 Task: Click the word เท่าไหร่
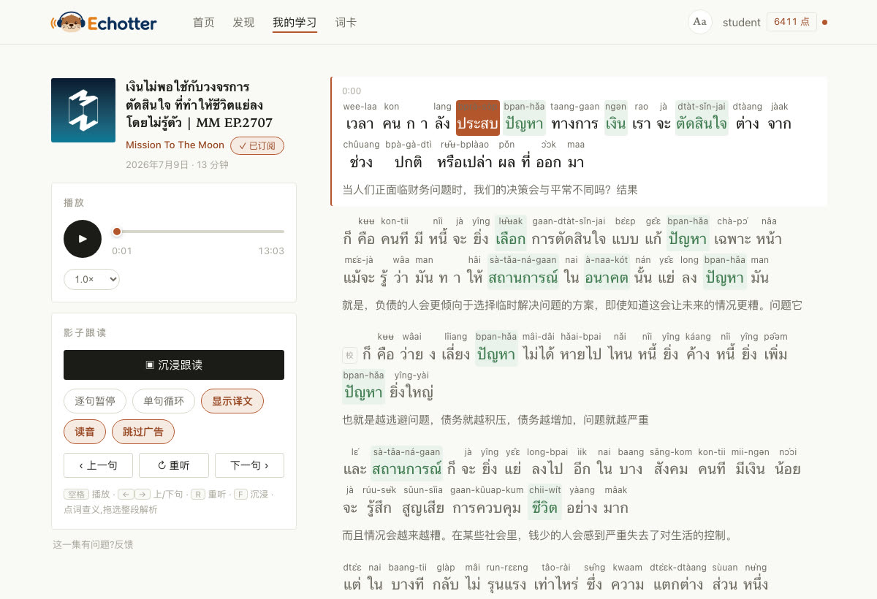556,579
